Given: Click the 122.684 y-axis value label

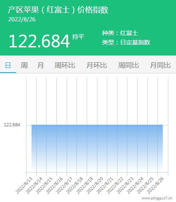Looking at the screenshot, I should point(12,125).
